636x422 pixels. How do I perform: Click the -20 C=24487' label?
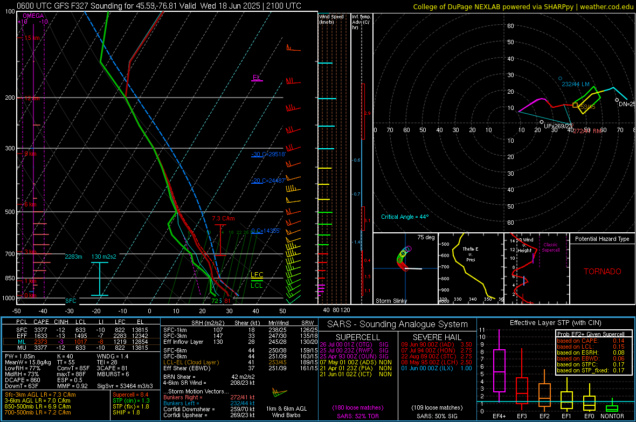(268, 181)
